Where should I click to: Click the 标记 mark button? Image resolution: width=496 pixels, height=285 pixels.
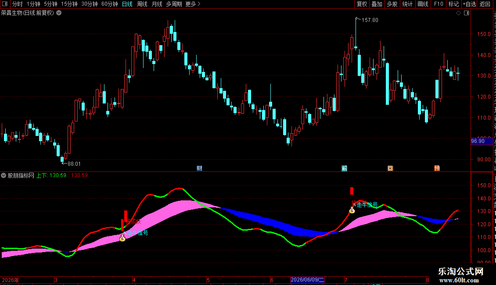453,4
